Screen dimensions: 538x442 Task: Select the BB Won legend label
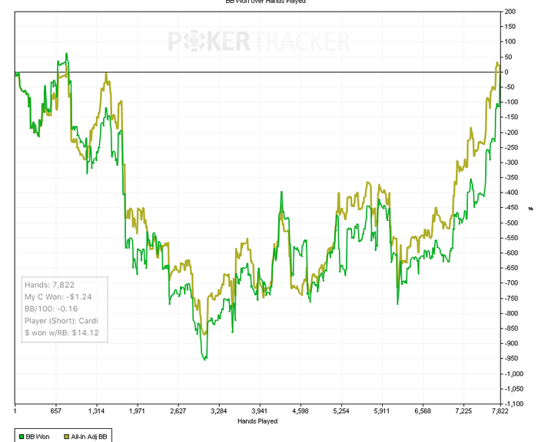pyautogui.click(x=38, y=437)
